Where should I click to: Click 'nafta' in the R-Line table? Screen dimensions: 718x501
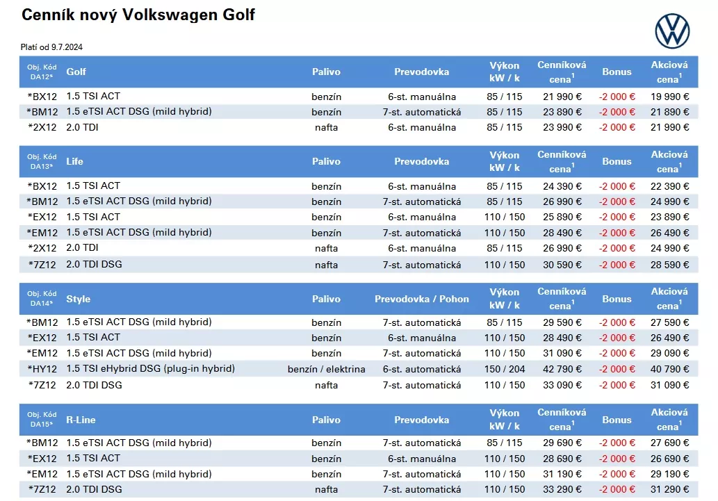tap(326, 489)
